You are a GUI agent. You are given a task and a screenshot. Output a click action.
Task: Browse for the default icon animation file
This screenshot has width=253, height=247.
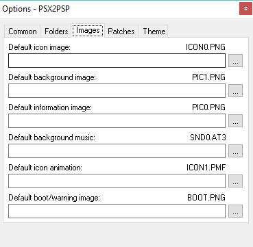pyautogui.click(x=235, y=181)
